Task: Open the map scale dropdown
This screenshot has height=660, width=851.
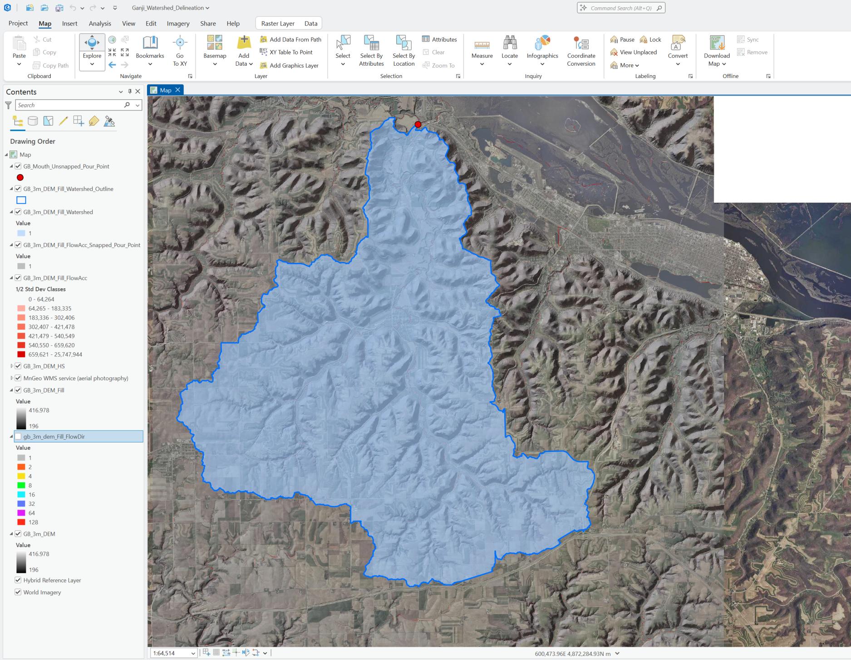Action: pos(193,653)
